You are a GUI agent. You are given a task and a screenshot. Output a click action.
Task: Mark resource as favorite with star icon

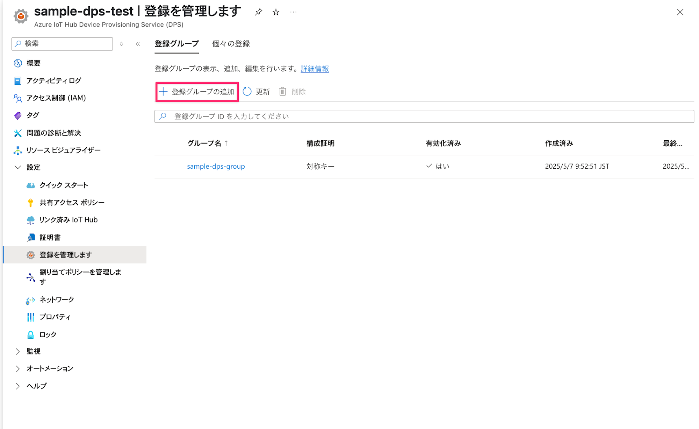pos(276,12)
